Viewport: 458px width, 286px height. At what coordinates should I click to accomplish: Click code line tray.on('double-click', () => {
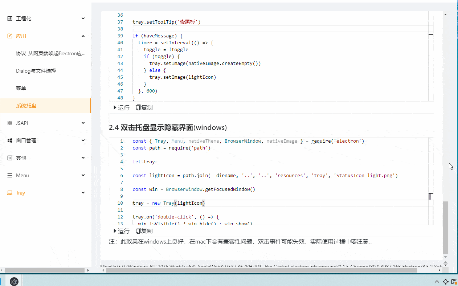pyautogui.click(x=176, y=217)
